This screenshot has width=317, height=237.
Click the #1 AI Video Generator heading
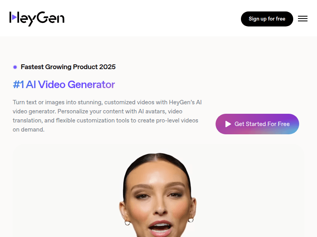64,85
